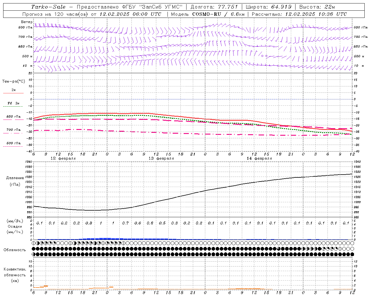
Task: Click the precipitation value "0.8"
Action: pos(89,223)
